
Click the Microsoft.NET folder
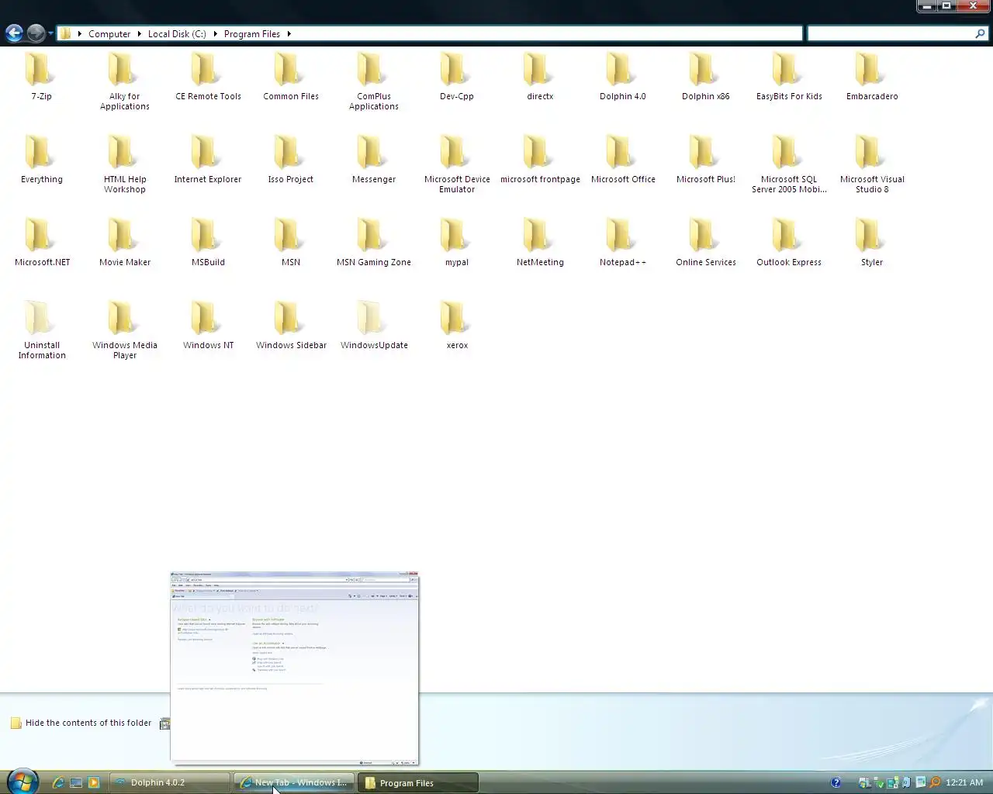pyautogui.click(x=41, y=242)
